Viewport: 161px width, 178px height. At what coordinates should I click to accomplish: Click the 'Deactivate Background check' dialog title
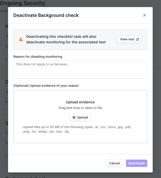46,15
